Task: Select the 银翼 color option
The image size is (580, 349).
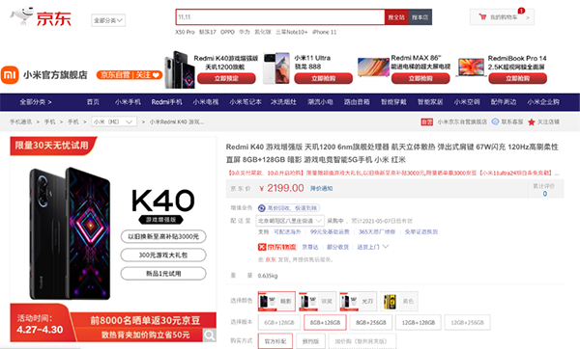Action: [x=317, y=301]
